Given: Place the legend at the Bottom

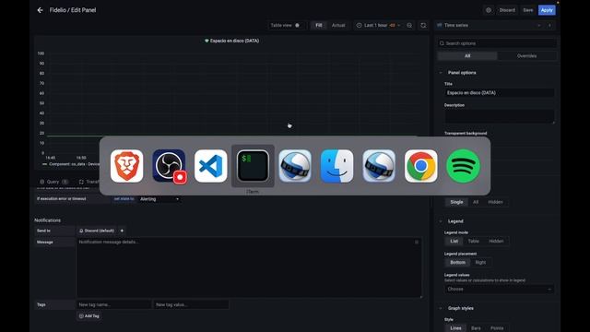Looking at the screenshot, I should [457, 262].
